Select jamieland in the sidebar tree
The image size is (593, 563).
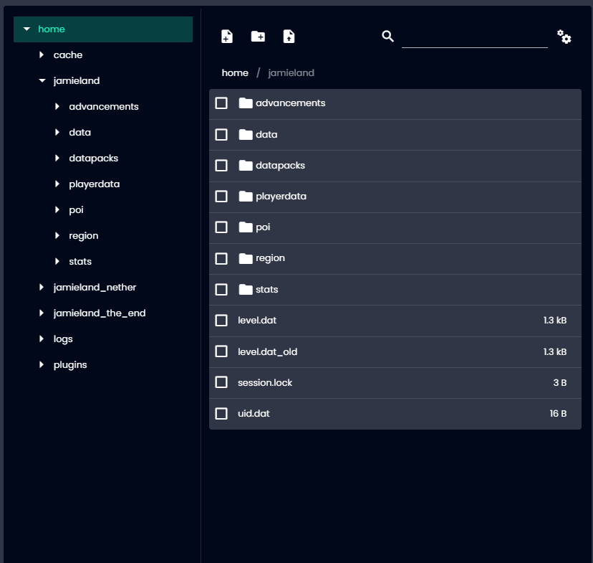(x=77, y=81)
